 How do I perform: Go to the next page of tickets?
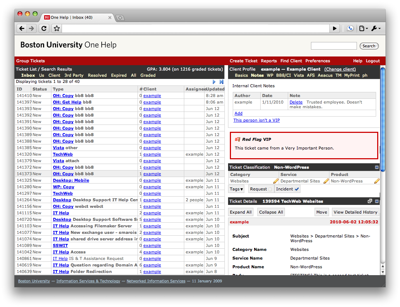click(214, 82)
